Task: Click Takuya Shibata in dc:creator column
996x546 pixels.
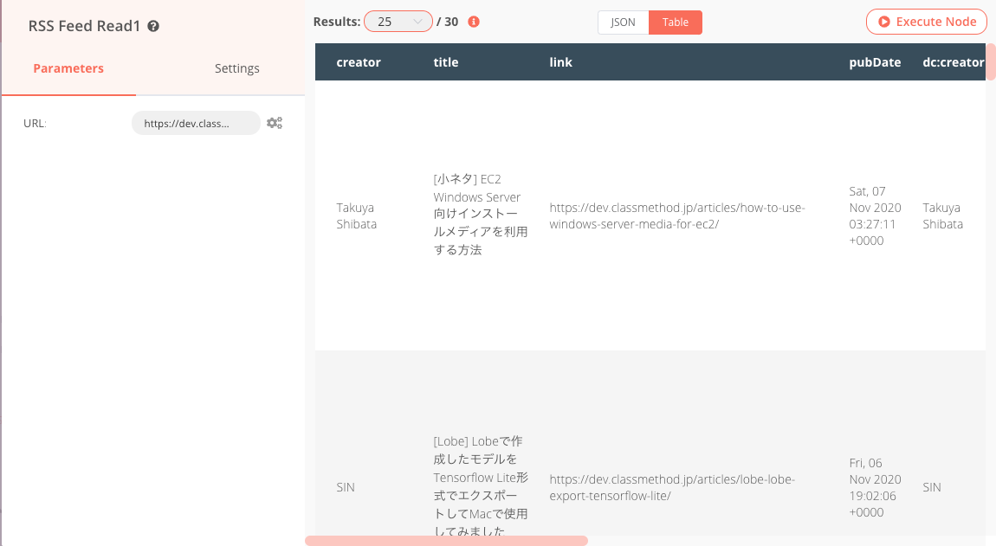Action: [942, 215]
